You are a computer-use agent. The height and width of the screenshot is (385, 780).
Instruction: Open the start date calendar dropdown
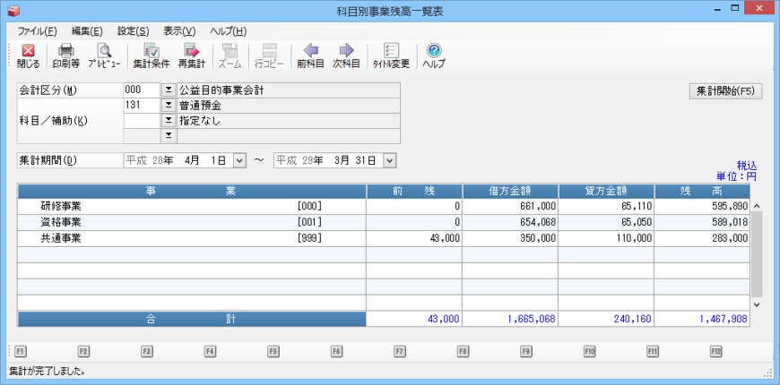(x=239, y=160)
